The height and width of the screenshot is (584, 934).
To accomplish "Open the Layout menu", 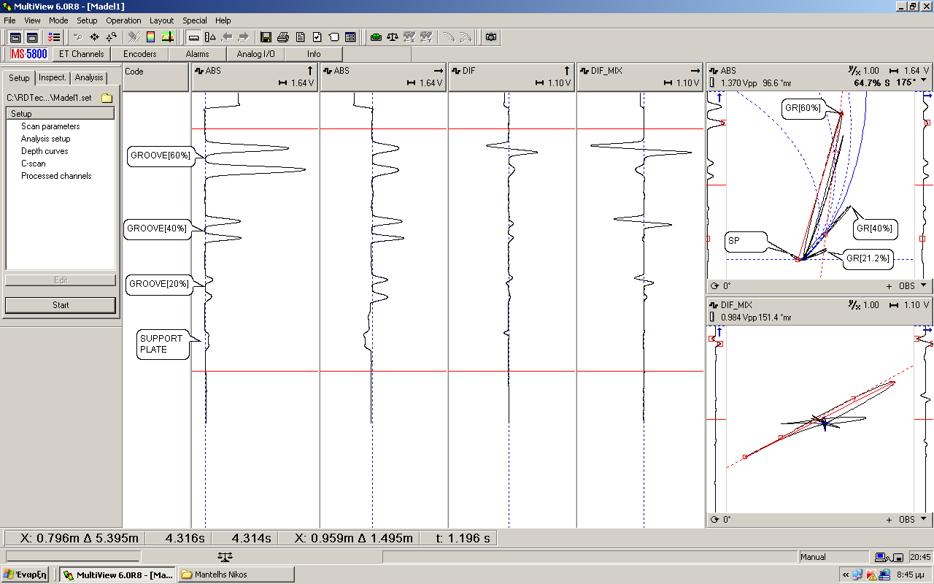I will (x=161, y=20).
